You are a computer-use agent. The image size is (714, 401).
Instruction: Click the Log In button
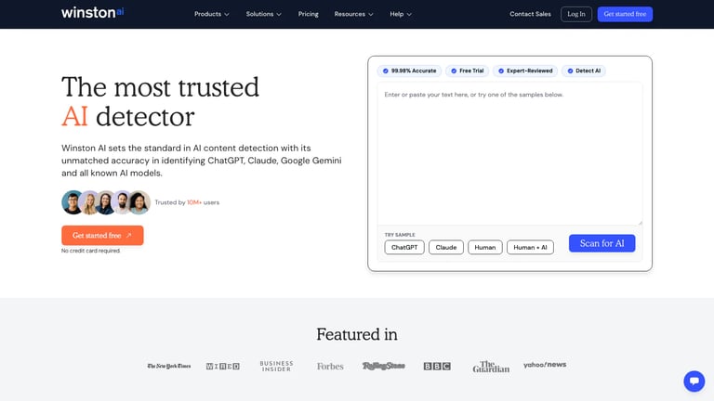coord(576,14)
